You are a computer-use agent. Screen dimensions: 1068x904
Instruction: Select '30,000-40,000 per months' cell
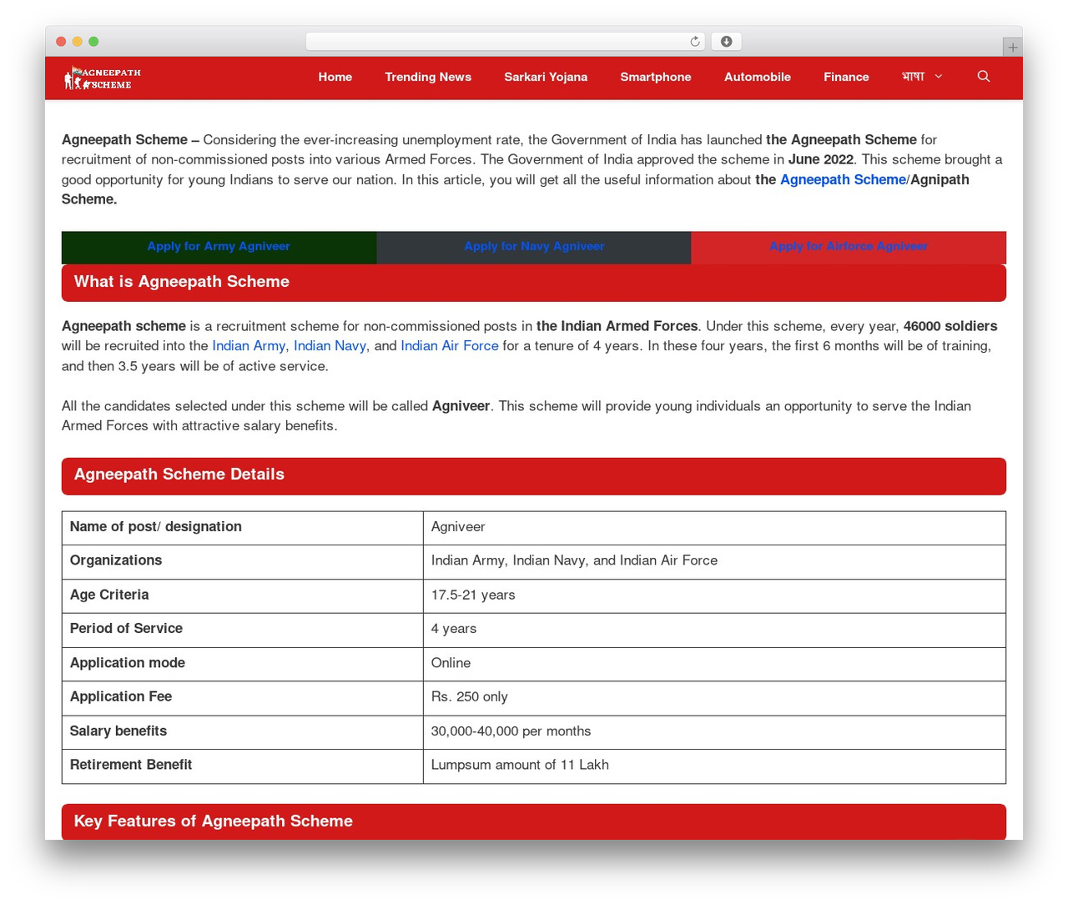tap(714, 732)
